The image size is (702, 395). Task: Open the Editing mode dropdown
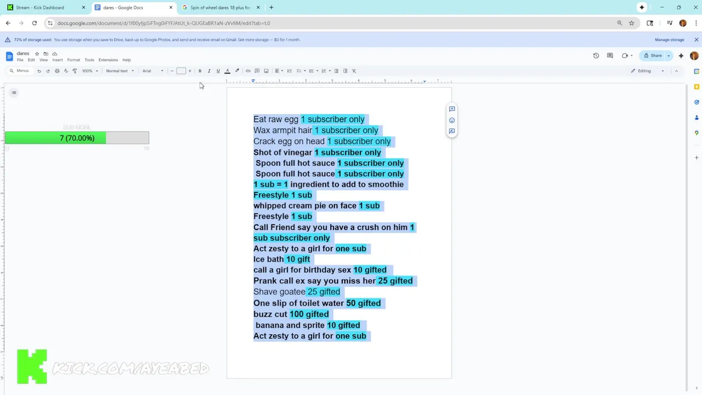(x=648, y=71)
